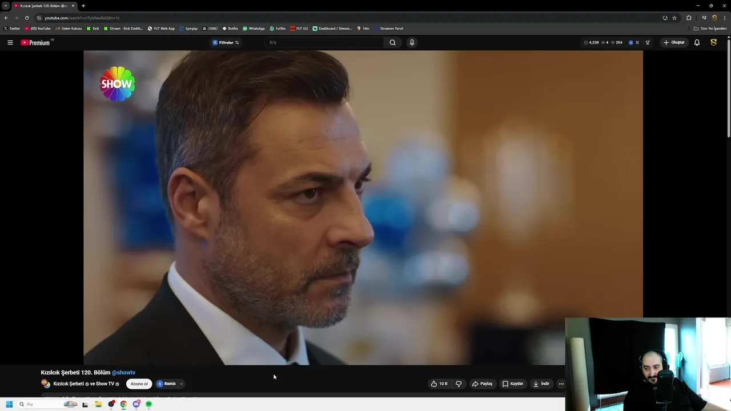Open the FutBin bookmark
Screen dimensions: 731x411
[x=277, y=28]
